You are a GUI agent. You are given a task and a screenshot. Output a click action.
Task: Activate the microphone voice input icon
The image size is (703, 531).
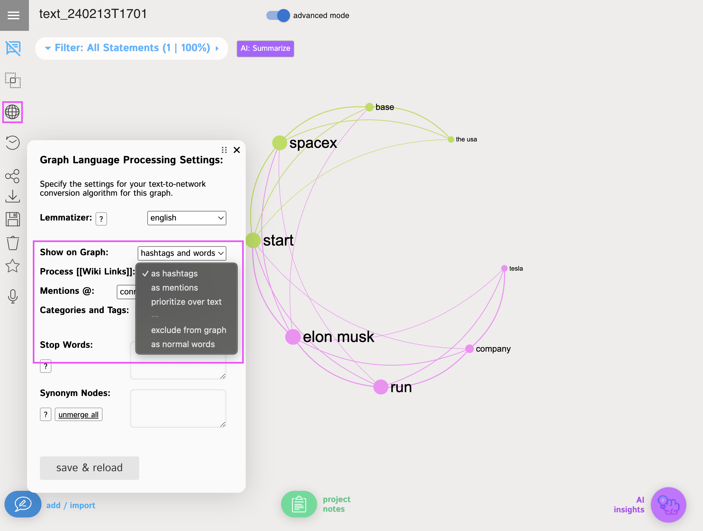(13, 296)
